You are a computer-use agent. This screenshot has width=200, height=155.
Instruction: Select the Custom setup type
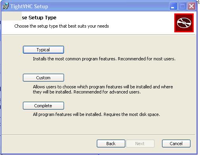pyautogui.click(x=43, y=78)
